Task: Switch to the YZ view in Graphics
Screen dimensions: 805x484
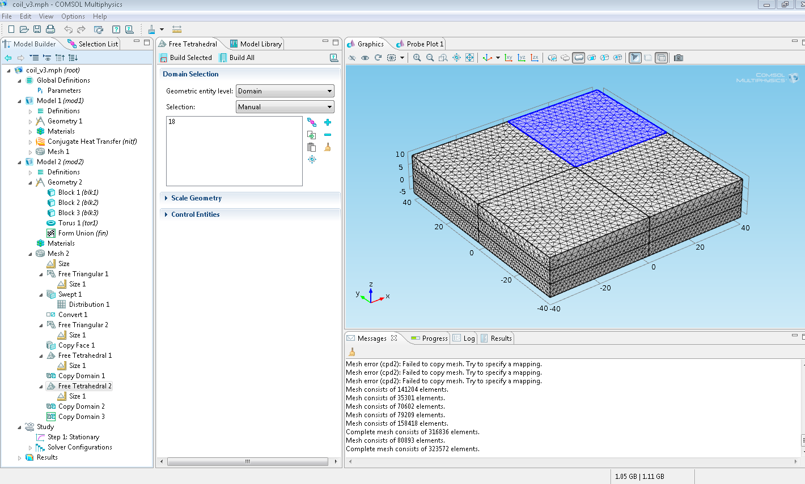Action: pyautogui.click(x=522, y=58)
